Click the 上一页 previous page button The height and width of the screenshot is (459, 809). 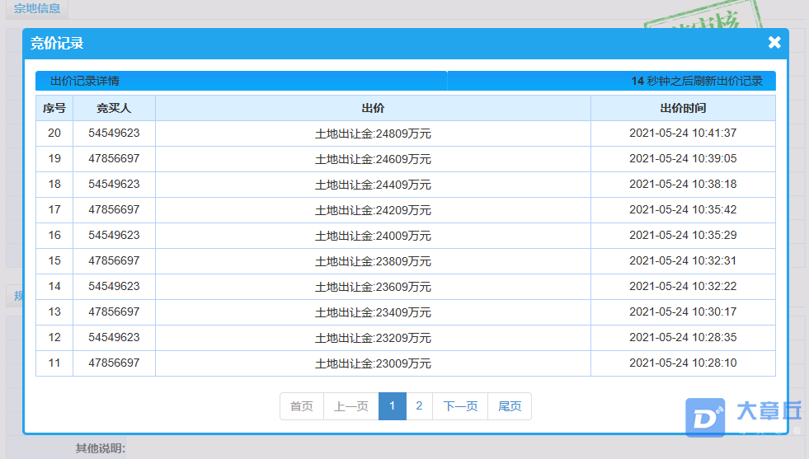pos(350,406)
